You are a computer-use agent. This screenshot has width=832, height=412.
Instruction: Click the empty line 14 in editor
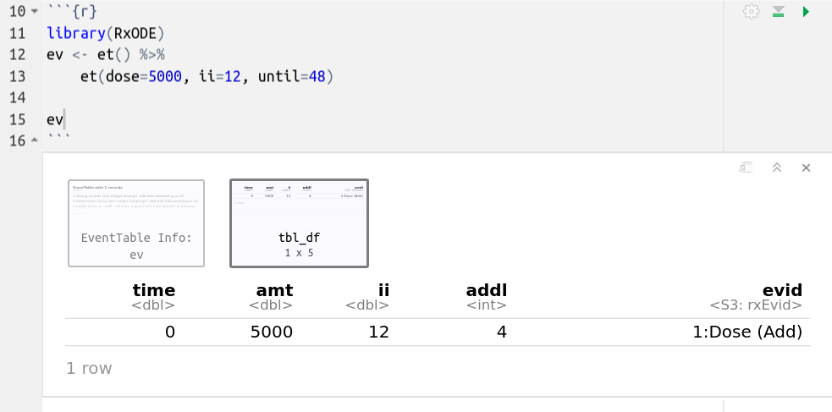[254, 97]
